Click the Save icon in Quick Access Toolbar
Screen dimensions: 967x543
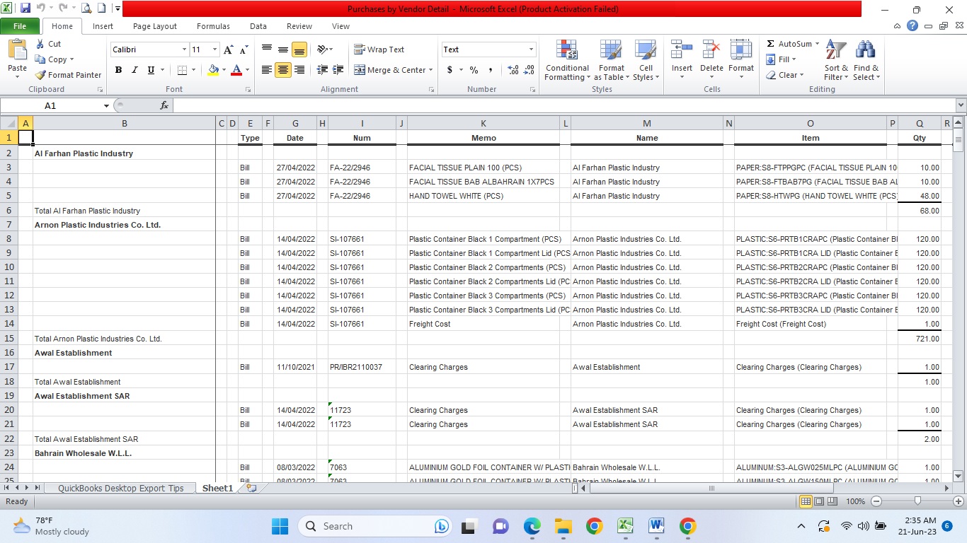pyautogui.click(x=25, y=9)
